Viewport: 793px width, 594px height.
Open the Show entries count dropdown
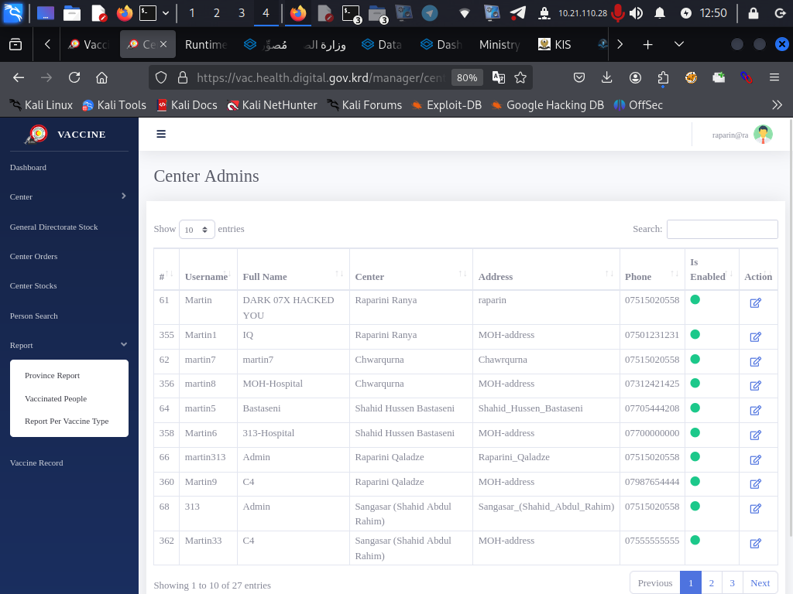(x=197, y=230)
